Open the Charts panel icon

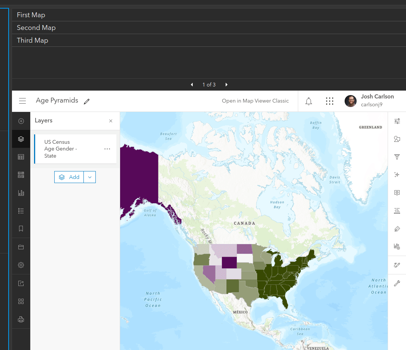(21, 193)
